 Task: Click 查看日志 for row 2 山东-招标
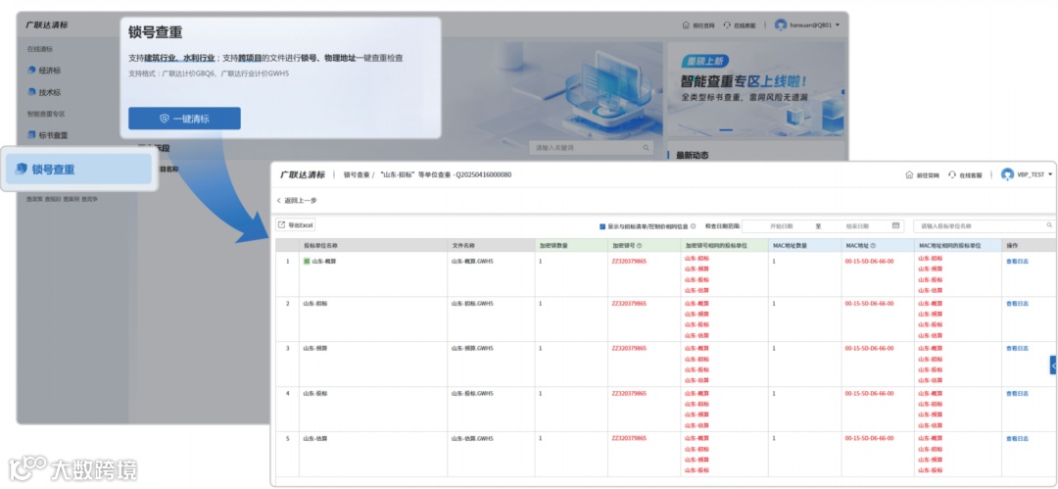pyautogui.click(x=1017, y=304)
